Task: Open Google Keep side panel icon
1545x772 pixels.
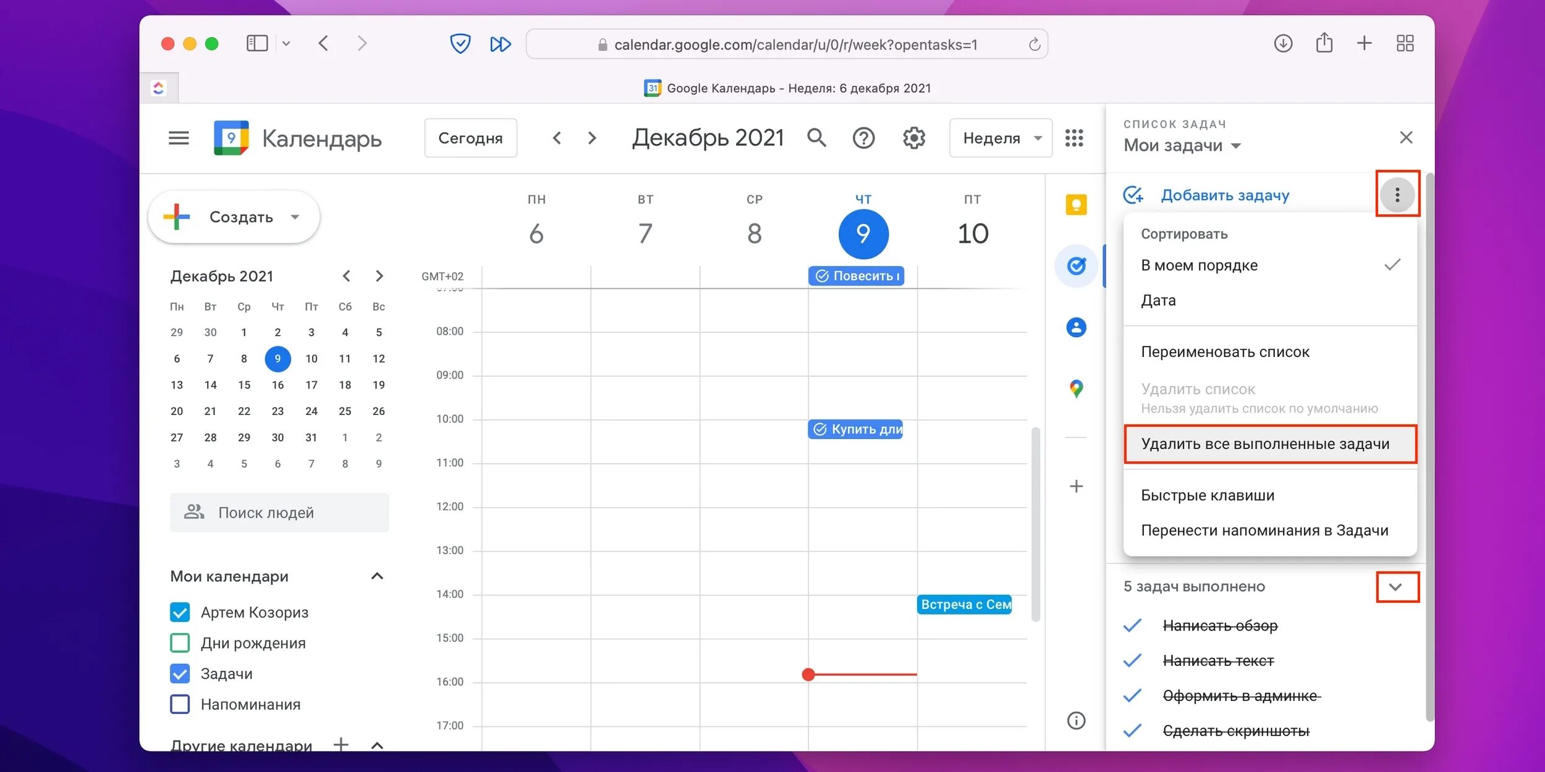Action: point(1076,204)
